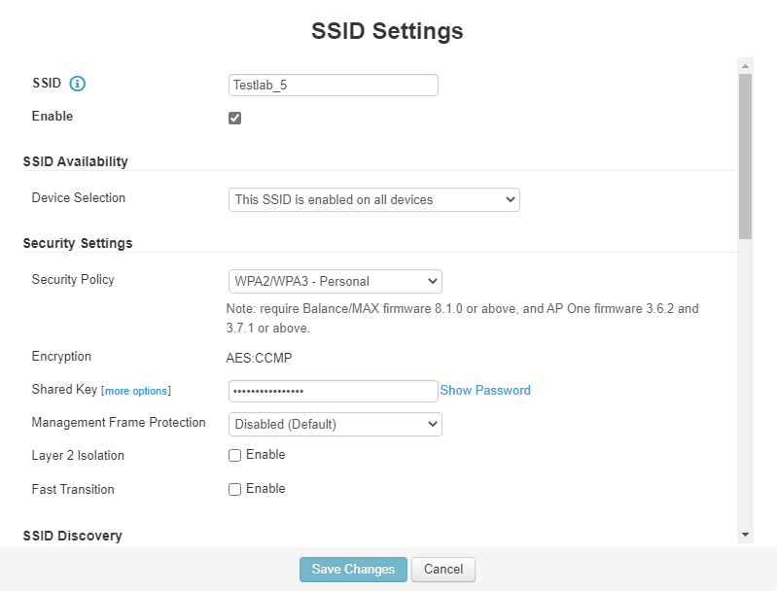This screenshot has width=777, height=591.
Task: Click the scrollbar up arrow
Action: coord(745,66)
